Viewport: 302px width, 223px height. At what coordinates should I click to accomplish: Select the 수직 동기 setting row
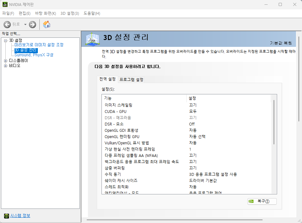[186, 174]
